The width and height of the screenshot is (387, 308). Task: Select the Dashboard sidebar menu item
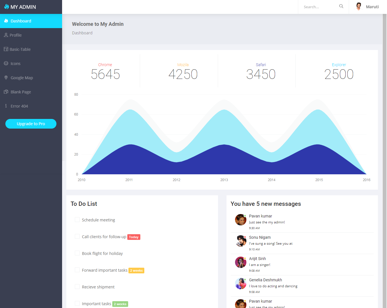(x=31, y=21)
